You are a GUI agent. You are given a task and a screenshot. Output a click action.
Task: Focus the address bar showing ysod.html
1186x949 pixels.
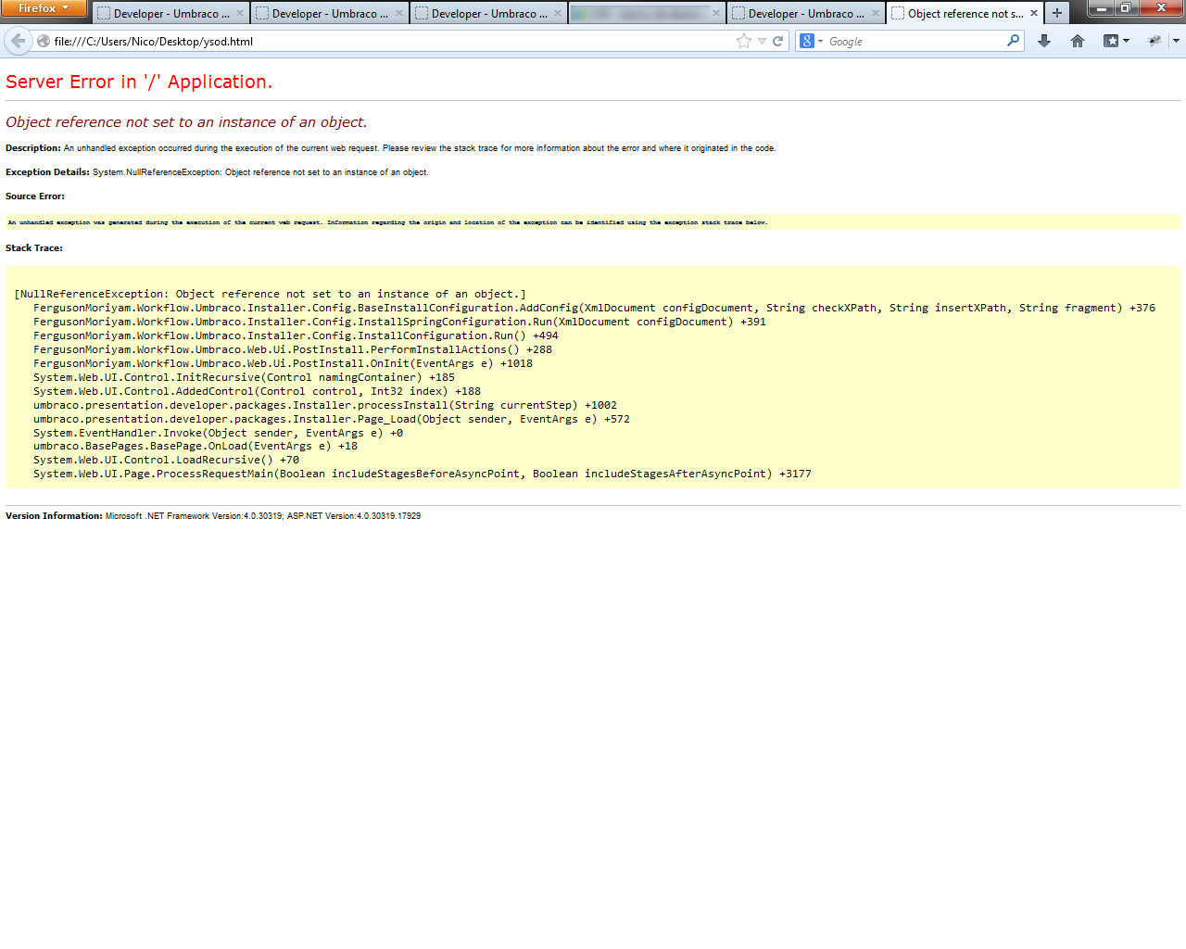click(x=389, y=41)
